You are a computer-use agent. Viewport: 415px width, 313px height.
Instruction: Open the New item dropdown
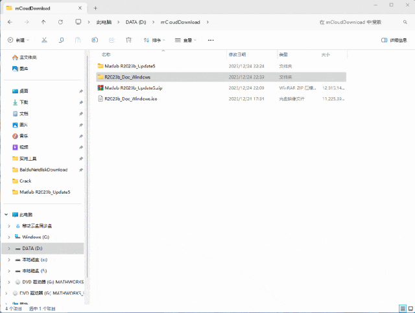pyautogui.click(x=18, y=40)
